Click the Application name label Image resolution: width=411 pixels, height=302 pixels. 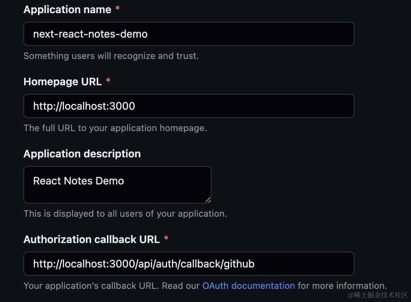(x=67, y=10)
